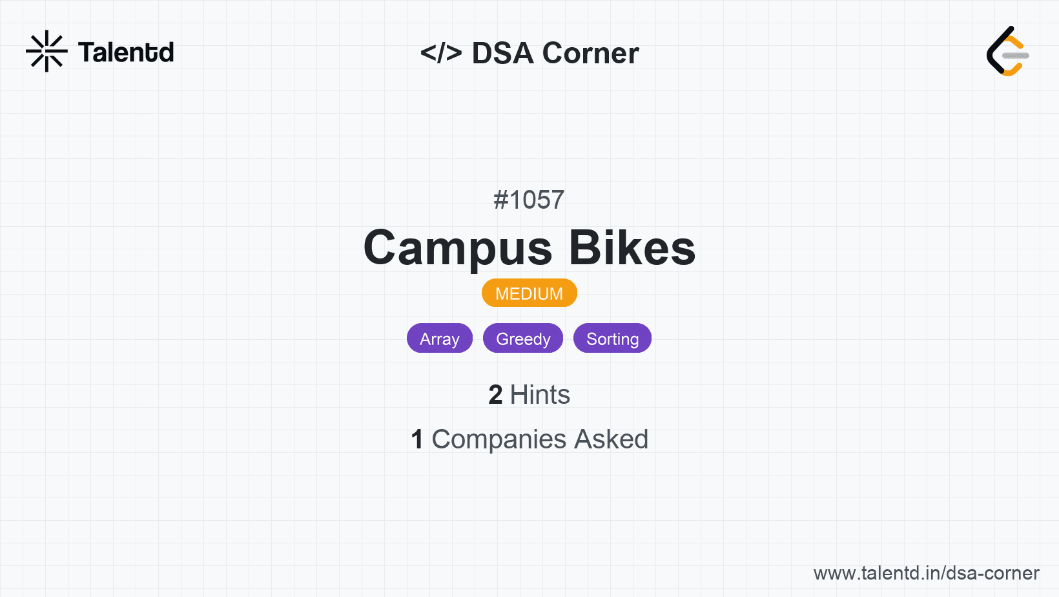Show the 2 Hints section
The width and height of the screenshot is (1059, 597).
(529, 395)
